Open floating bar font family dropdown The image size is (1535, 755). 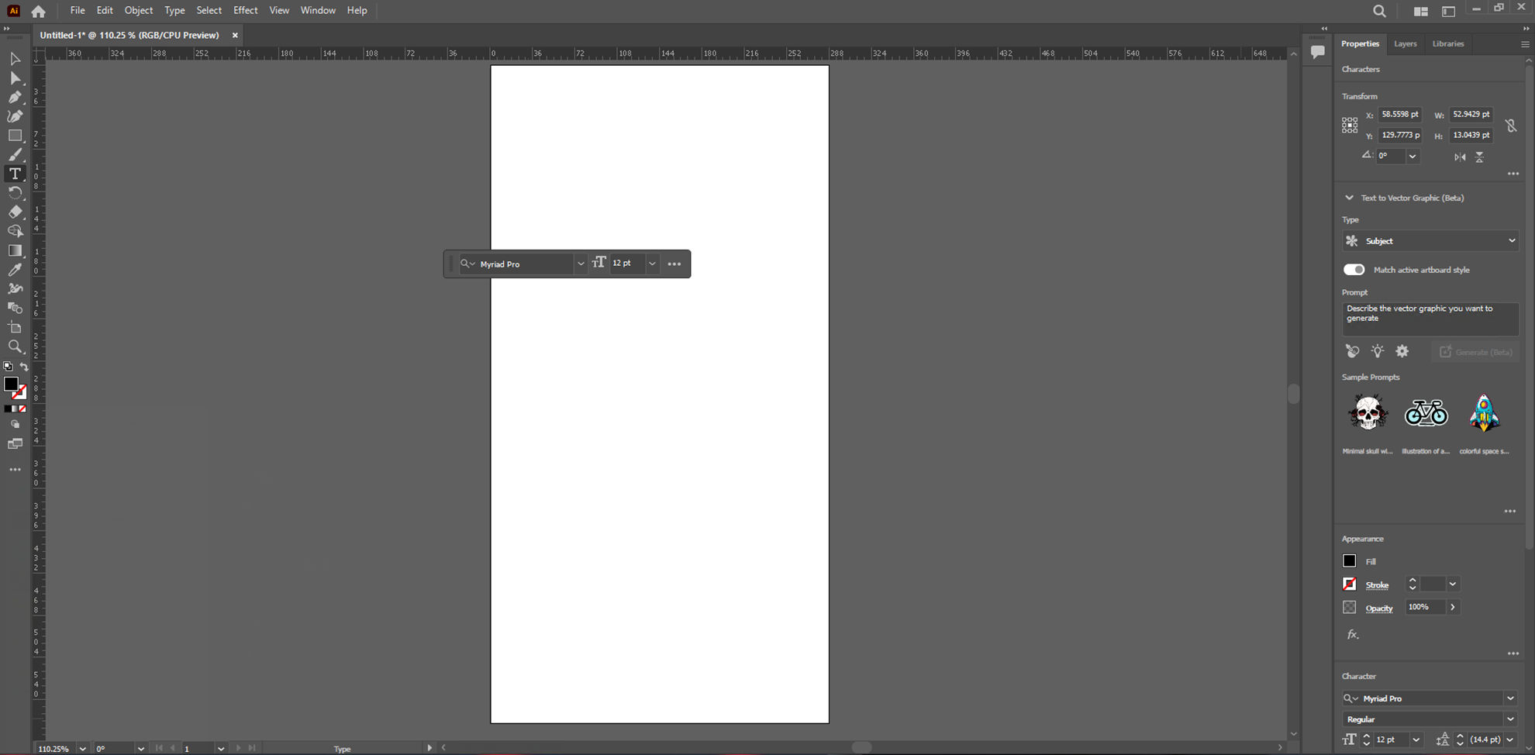click(x=581, y=264)
